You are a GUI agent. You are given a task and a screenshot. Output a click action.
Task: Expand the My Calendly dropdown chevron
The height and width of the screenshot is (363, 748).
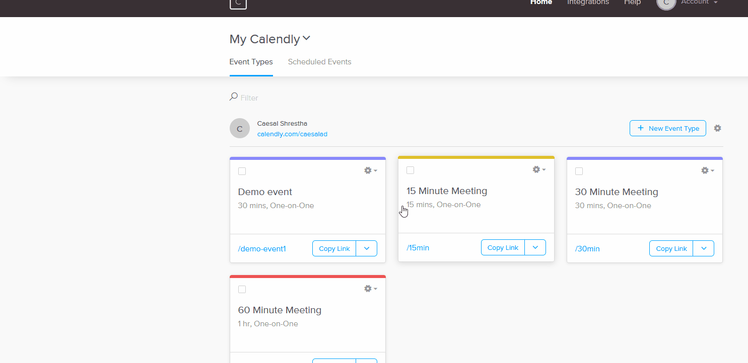(306, 38)
